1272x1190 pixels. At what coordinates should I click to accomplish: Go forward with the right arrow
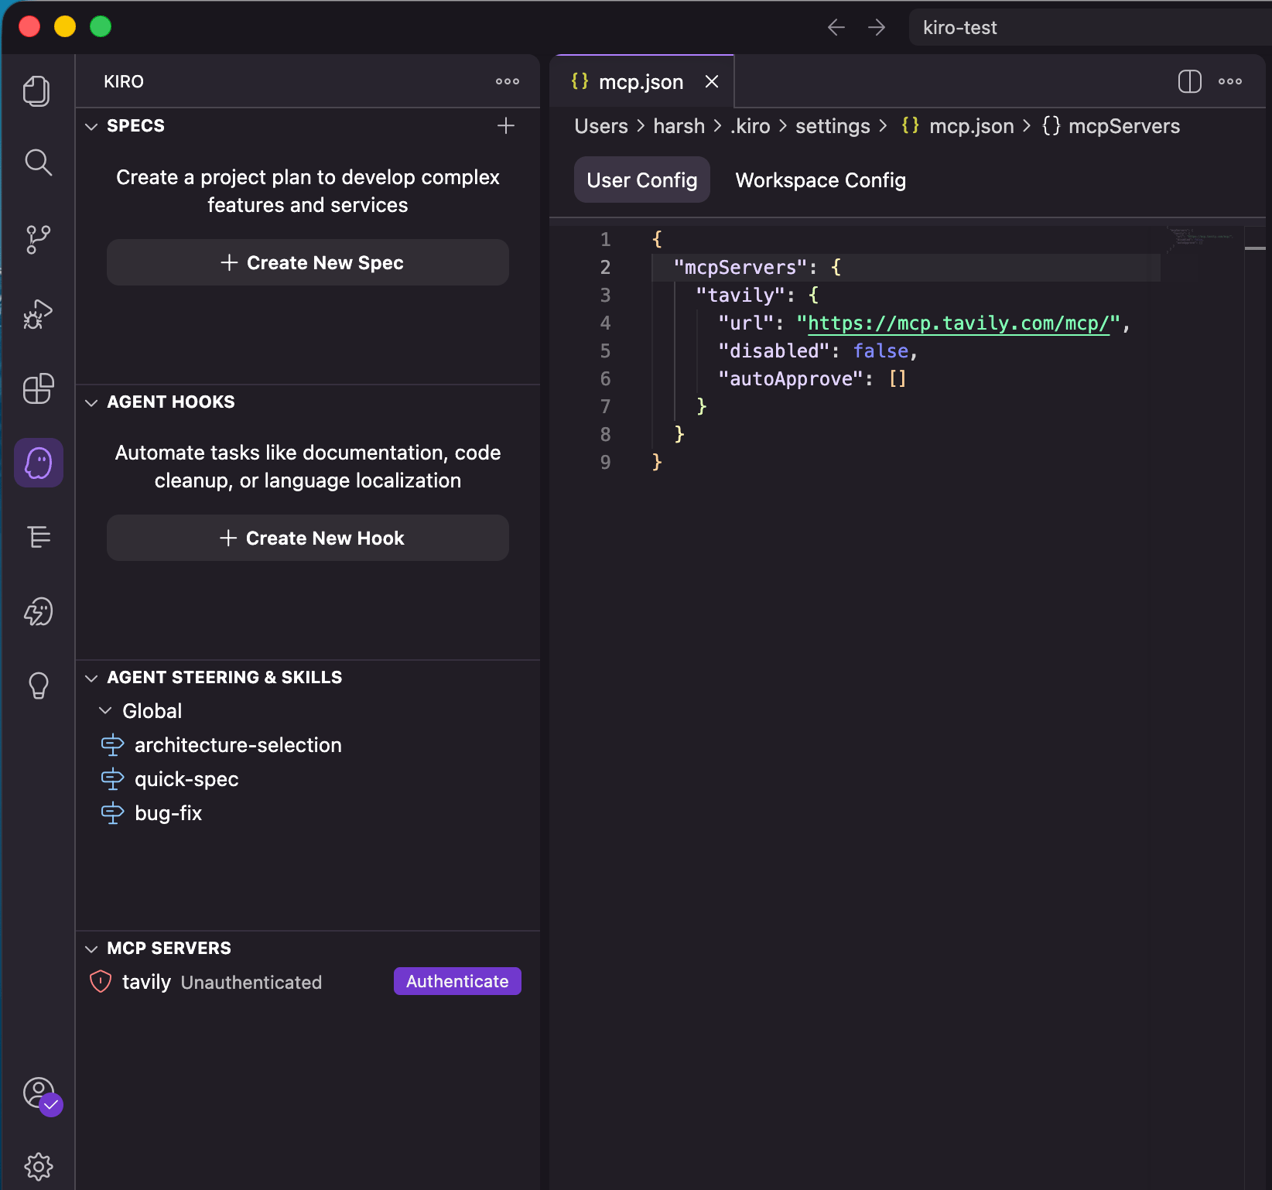pos(877,28)
